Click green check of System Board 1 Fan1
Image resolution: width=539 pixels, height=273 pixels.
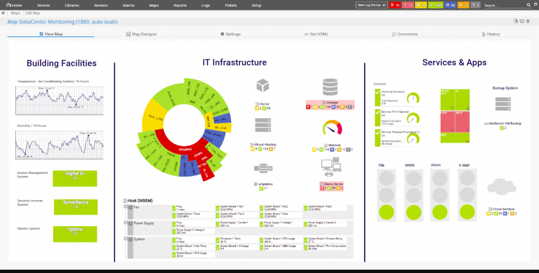point(217,208)
